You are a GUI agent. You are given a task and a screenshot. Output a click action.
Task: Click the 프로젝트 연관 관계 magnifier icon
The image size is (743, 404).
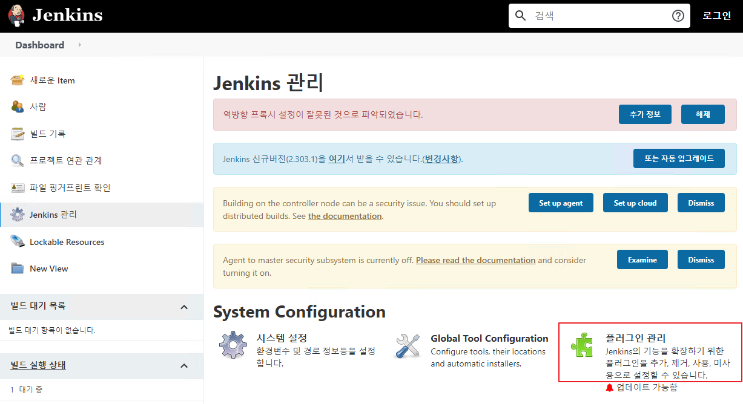[18, 161]
